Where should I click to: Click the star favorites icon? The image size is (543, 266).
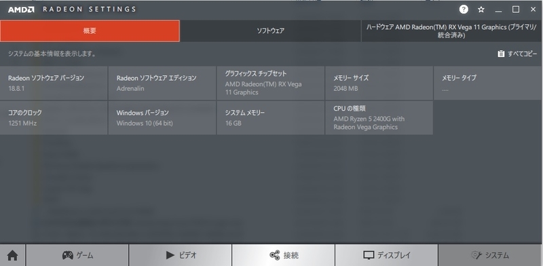point(481,9)
